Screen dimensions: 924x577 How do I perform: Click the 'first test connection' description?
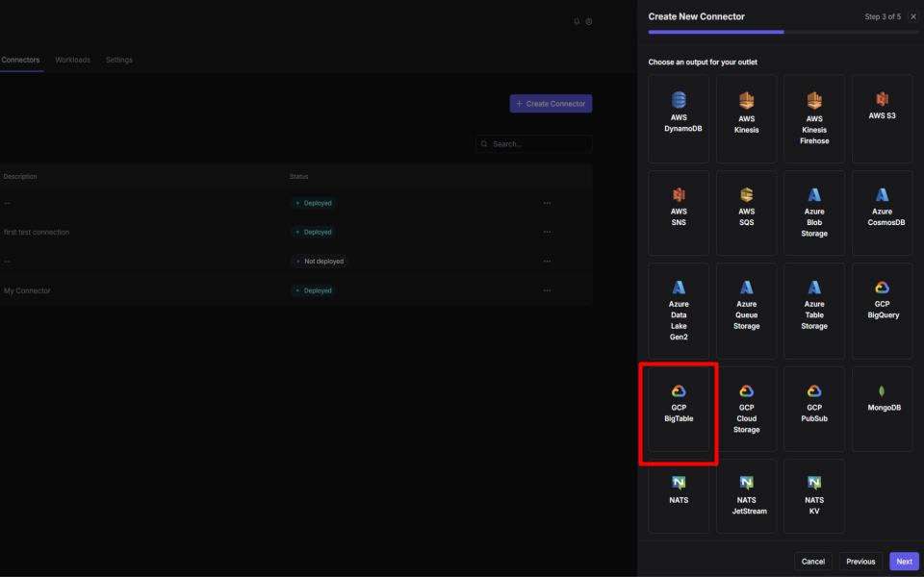[x=37, y=232]
